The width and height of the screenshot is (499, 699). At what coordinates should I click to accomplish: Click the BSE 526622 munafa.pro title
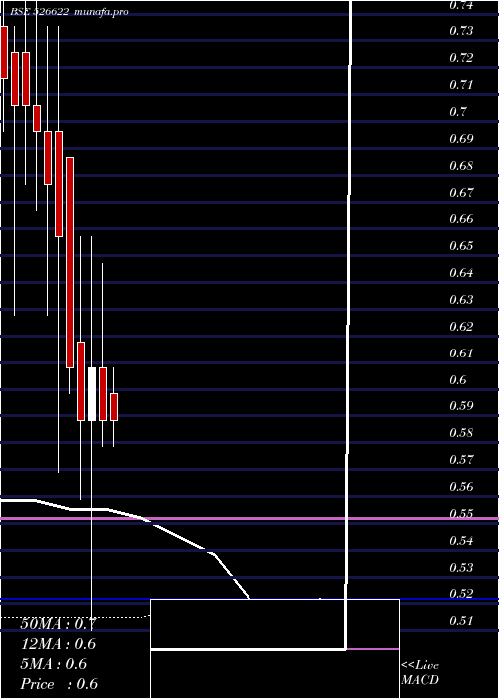[69, 12]
